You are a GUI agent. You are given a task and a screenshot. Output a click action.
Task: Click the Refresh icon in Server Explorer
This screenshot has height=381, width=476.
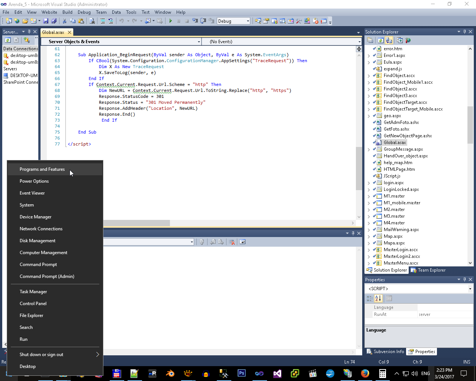point(7,40)
